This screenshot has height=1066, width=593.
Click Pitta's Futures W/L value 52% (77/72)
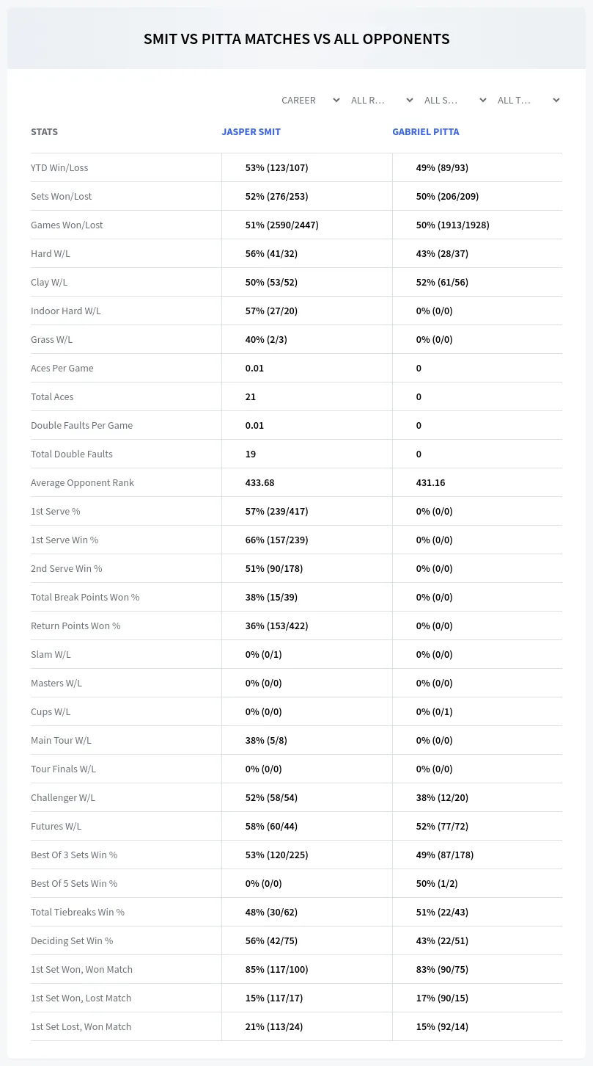tap(442, 826)
